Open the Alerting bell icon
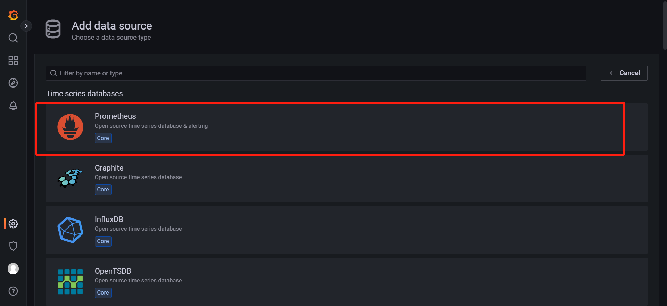This screenshot has width=667, height=306. tap(13, 106)
